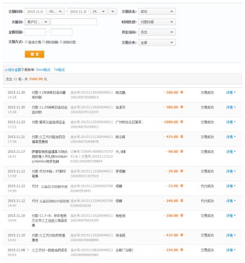Screen dimensions: 245x263
Task: Click the amount -1000.00
Action: [170, 122]
